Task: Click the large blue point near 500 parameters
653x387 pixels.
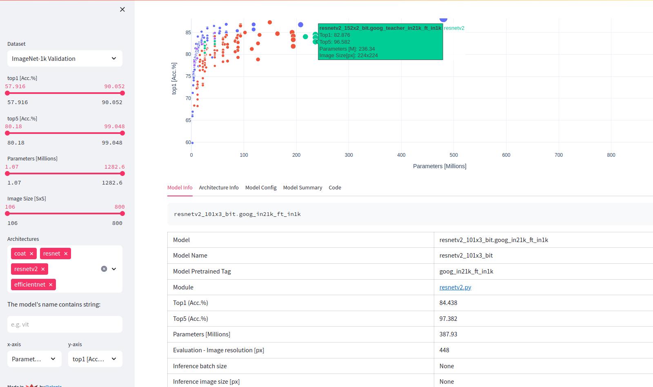Action: tap(443, 19)
